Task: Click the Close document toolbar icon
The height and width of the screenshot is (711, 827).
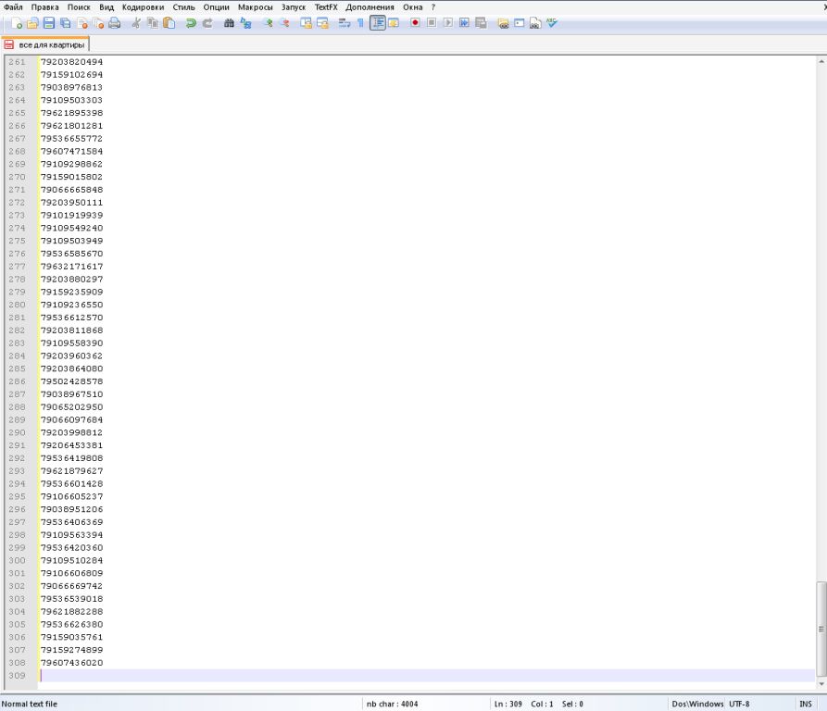Action: [x=81, y=22]
